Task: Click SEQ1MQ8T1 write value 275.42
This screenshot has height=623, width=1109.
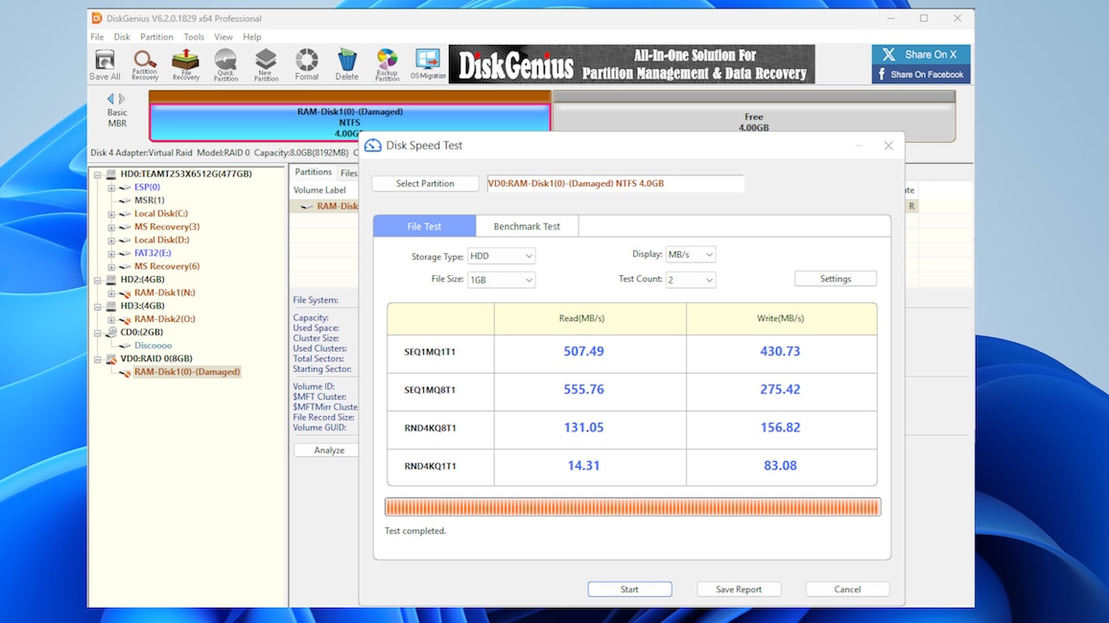Action: (x=780, y=389)
